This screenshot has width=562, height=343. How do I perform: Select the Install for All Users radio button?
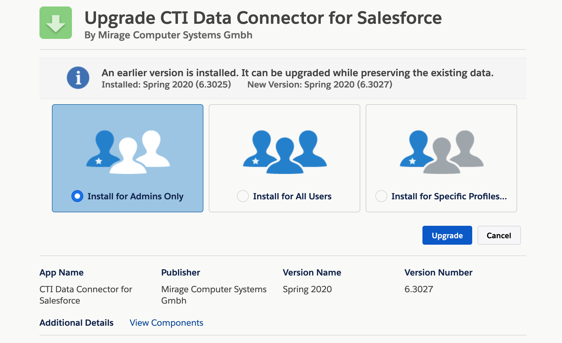[243, 196]
